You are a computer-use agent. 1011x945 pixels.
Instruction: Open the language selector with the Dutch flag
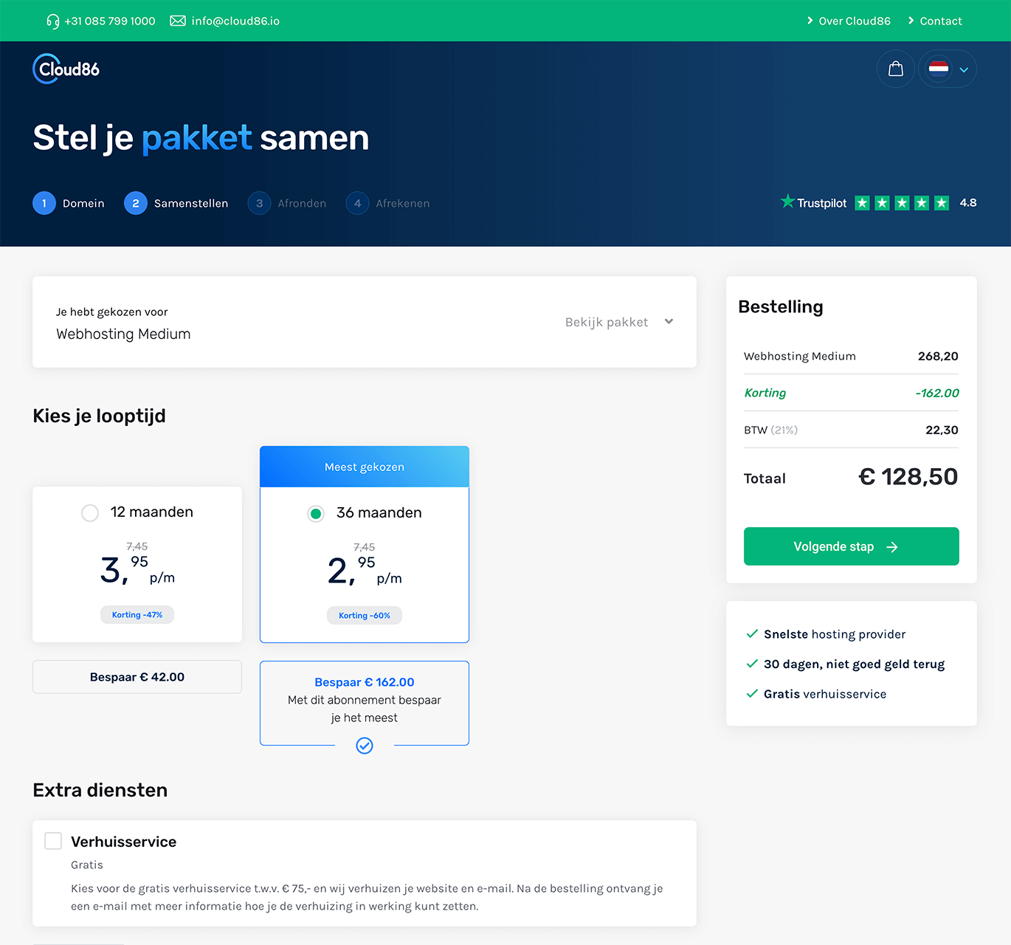point(939,69)
